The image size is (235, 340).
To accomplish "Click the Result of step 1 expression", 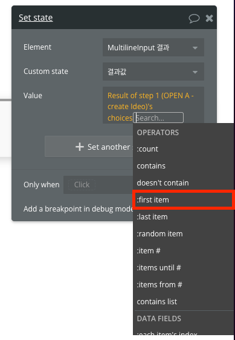I will (150, 107).
